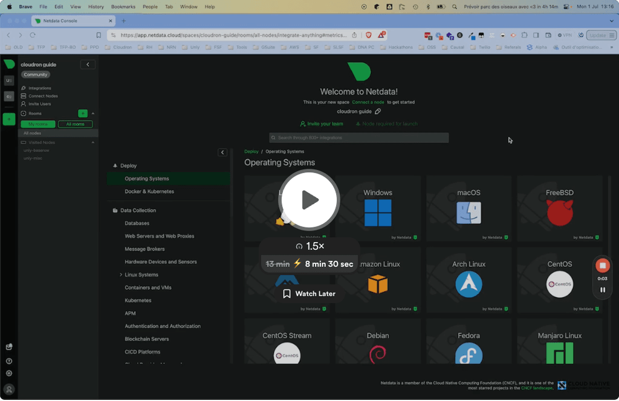Open the Bookmarks menu in menu bar

[x=123, y=7]
